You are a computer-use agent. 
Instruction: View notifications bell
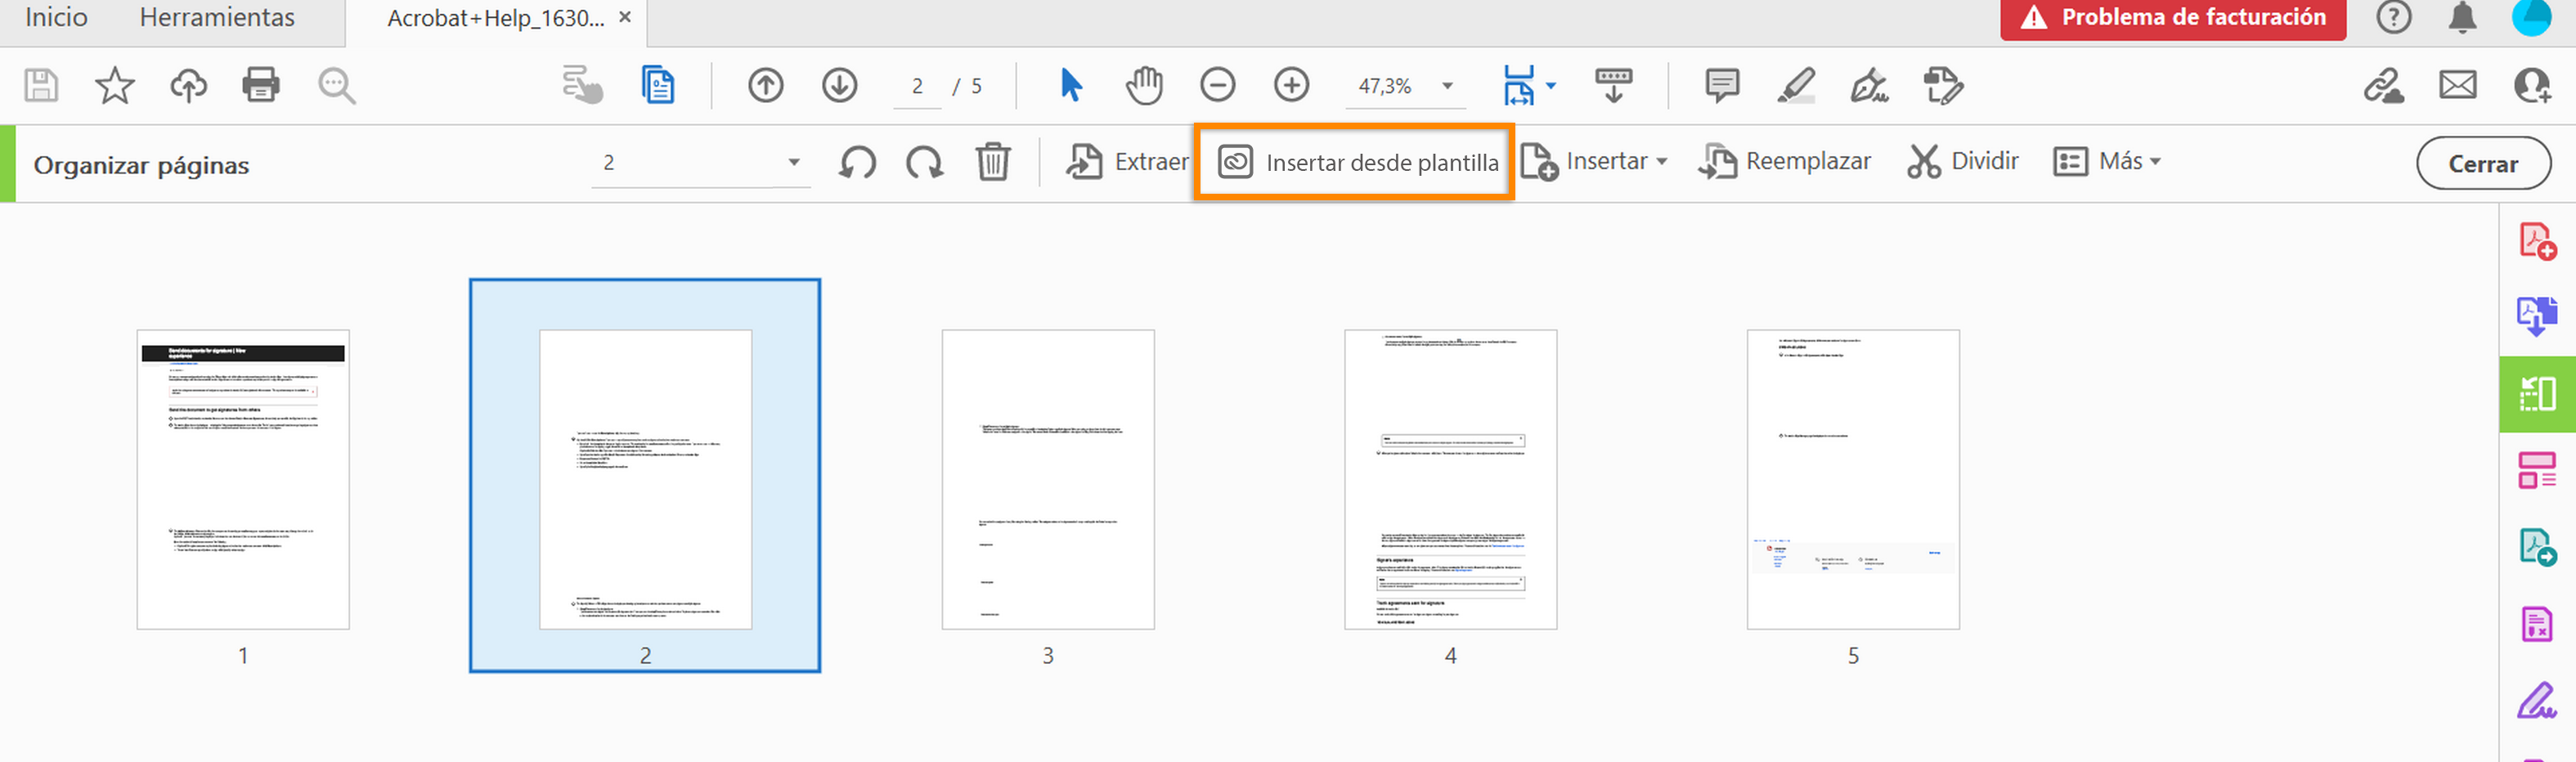point(2463,18)
